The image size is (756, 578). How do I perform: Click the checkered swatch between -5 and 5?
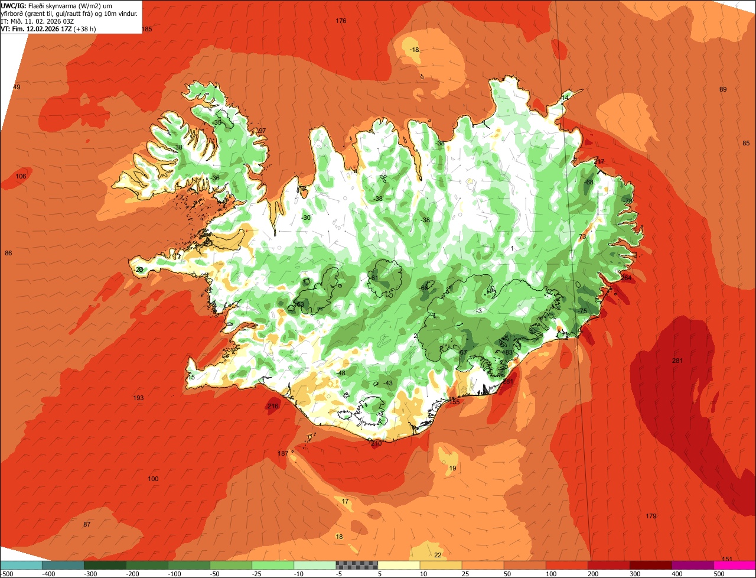pyautogui.click(x=357, y=565)
